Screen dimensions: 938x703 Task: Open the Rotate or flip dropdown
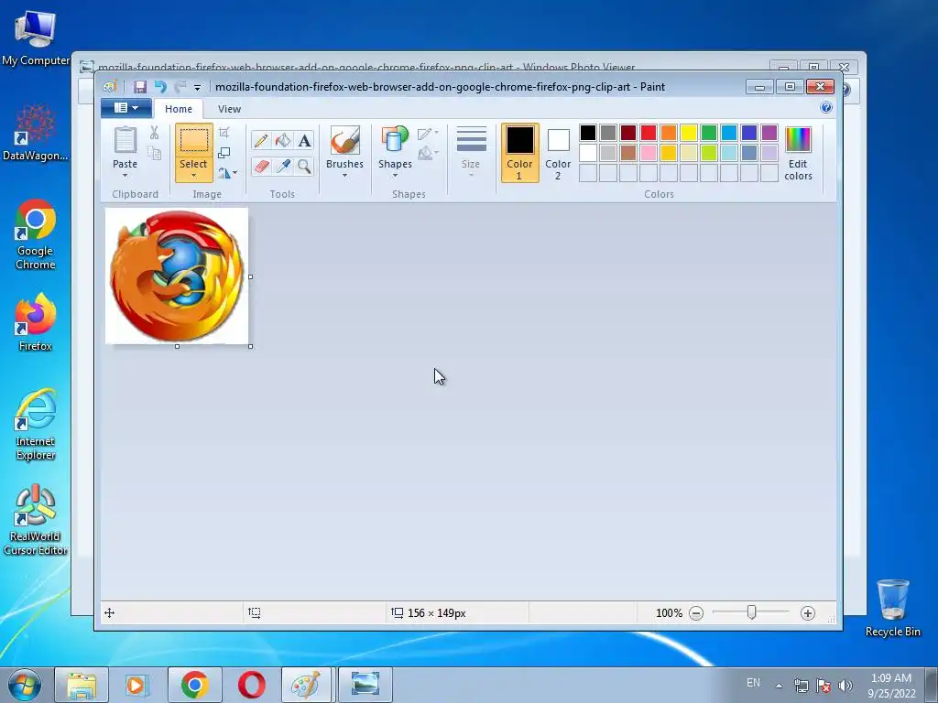(227, 173)
